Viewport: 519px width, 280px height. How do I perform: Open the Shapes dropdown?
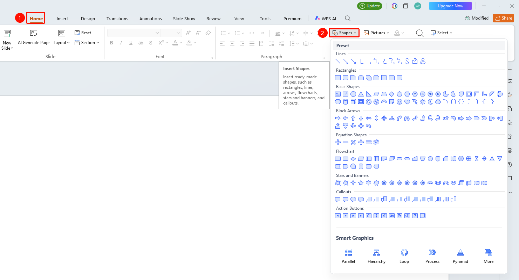coord(344,33)
